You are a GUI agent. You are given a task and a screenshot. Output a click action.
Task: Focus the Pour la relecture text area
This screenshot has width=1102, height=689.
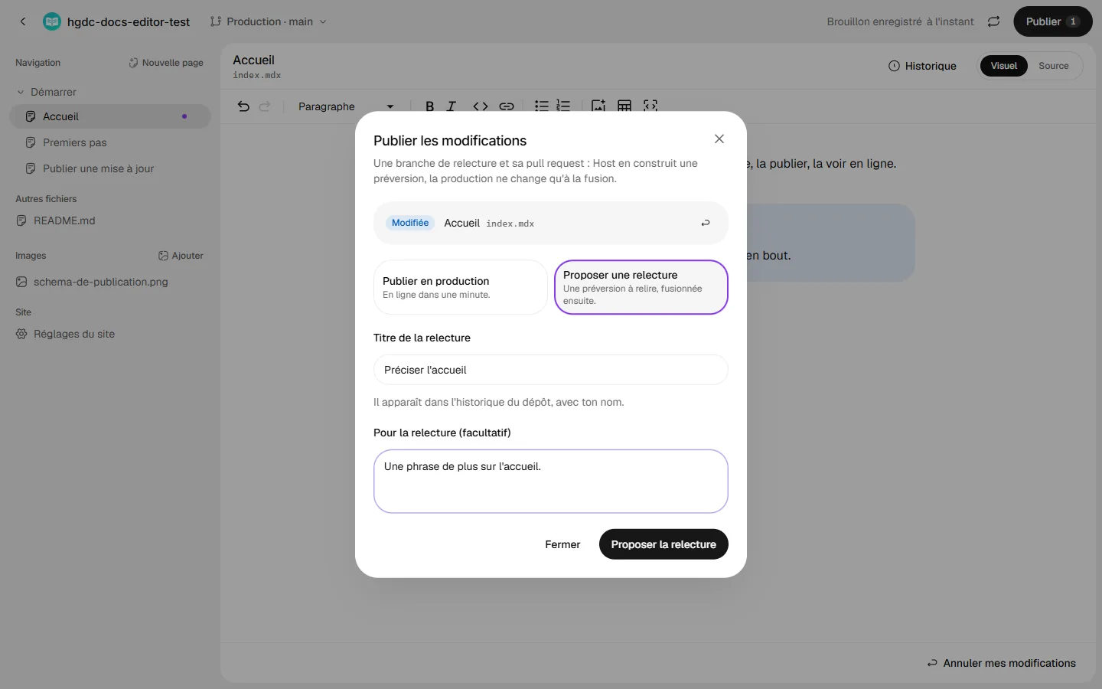pos(551,481)
